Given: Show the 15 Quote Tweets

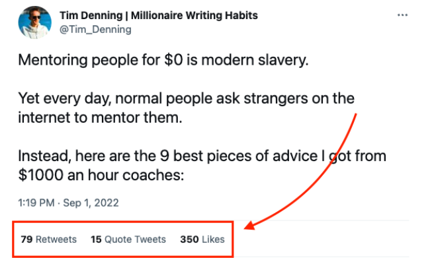Looking at the screenshot, I should [128, 240].
